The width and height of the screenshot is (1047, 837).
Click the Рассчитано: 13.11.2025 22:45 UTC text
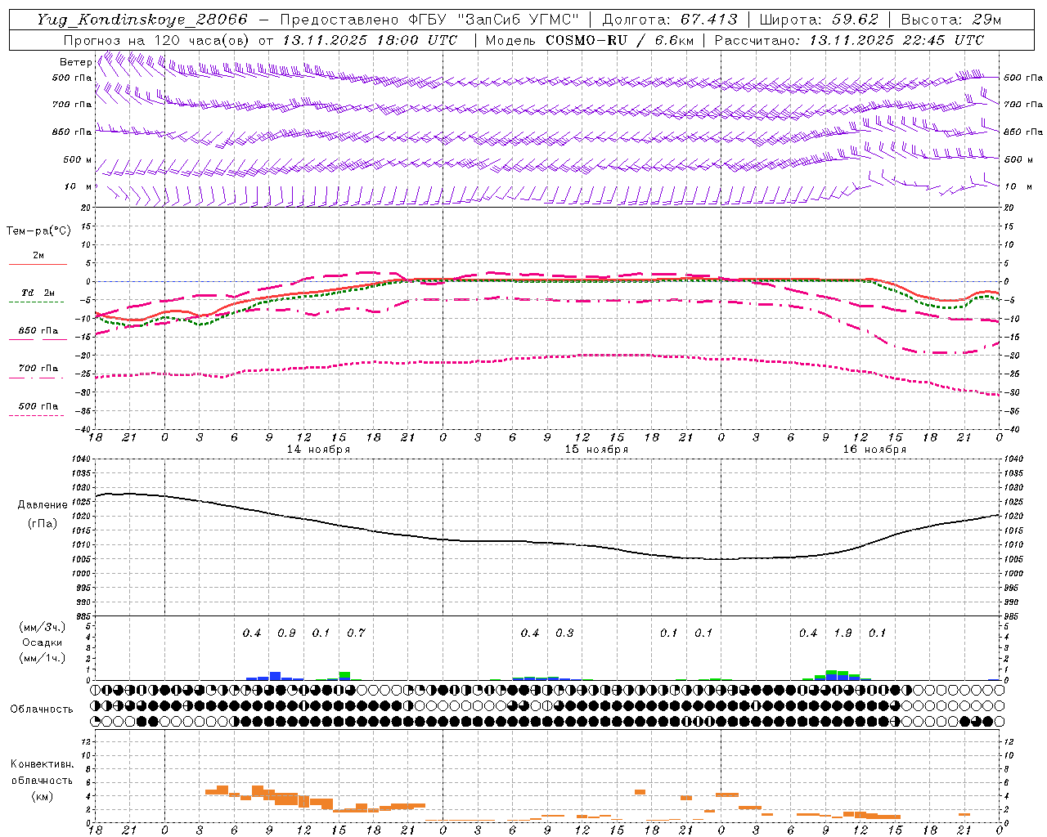[849, 40]
